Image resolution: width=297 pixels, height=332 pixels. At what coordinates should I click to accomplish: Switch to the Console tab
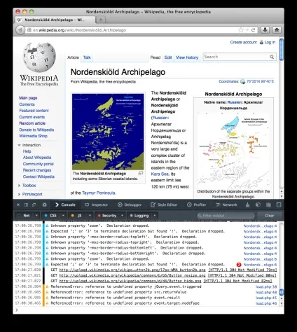[65, 205]
